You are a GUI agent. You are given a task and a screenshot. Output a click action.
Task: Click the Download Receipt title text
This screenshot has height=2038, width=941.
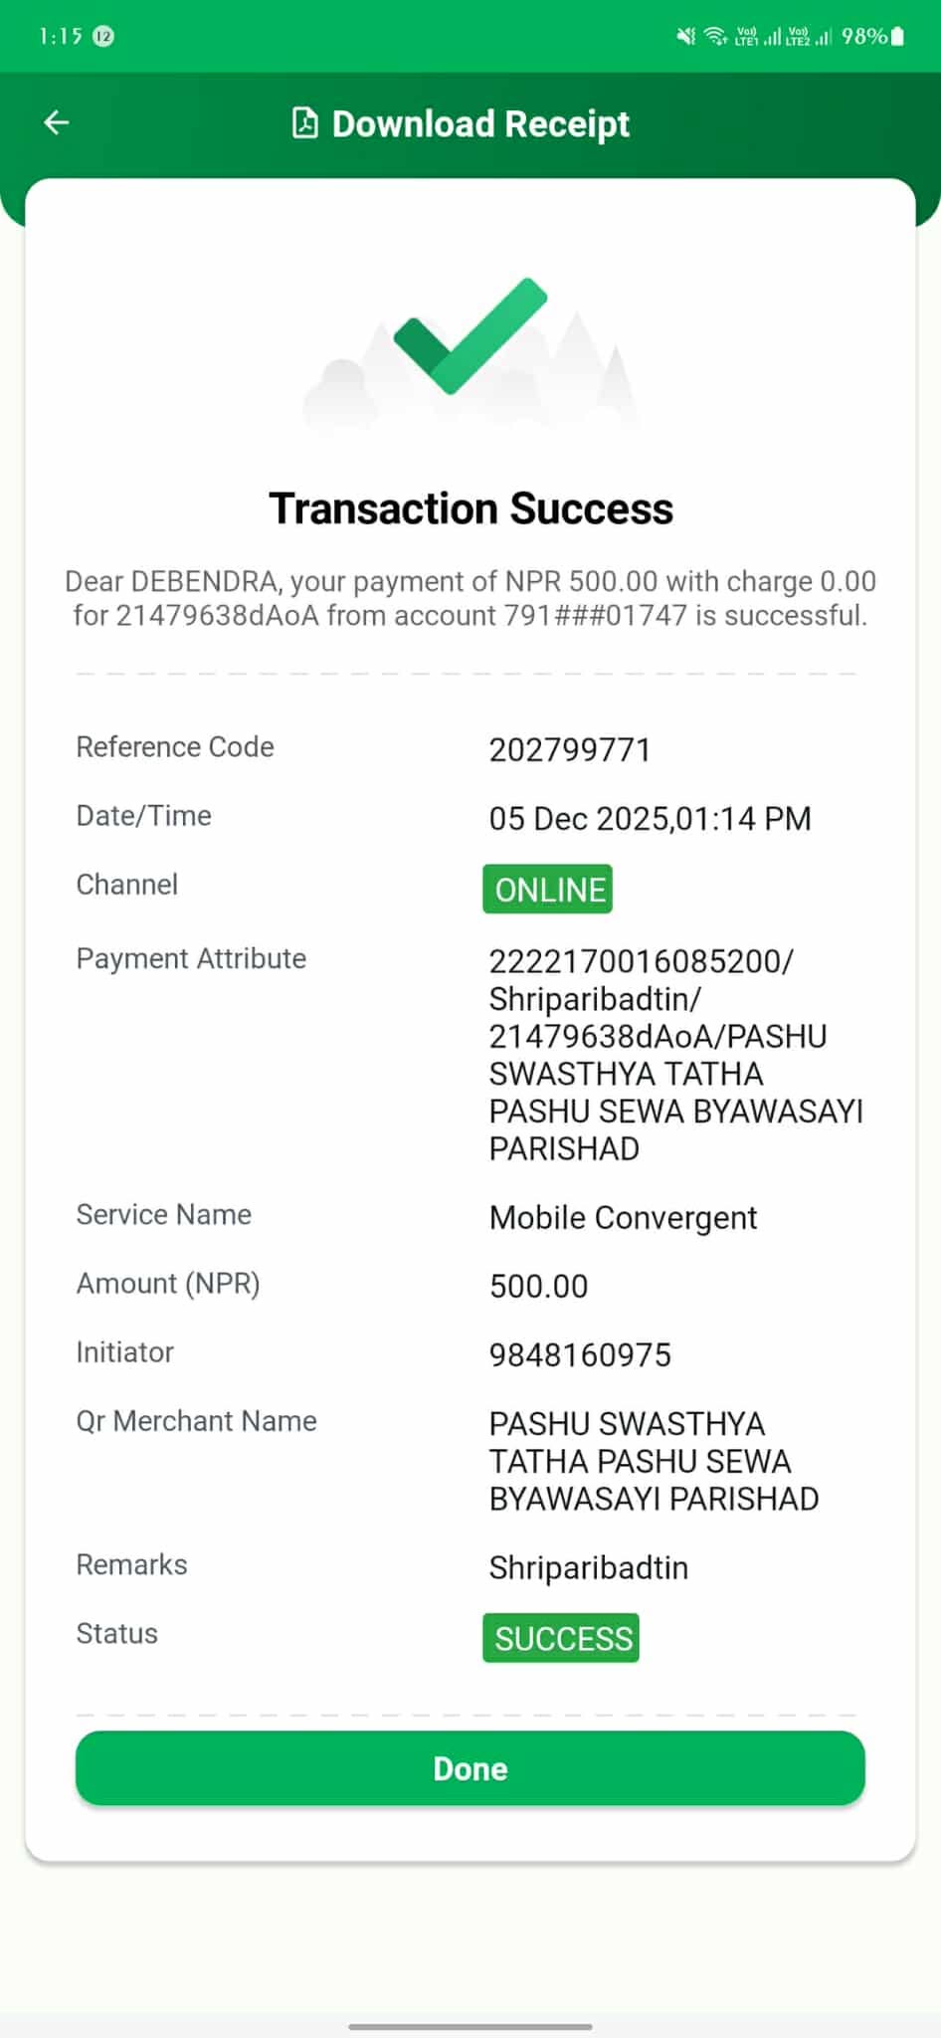[480, 123]
